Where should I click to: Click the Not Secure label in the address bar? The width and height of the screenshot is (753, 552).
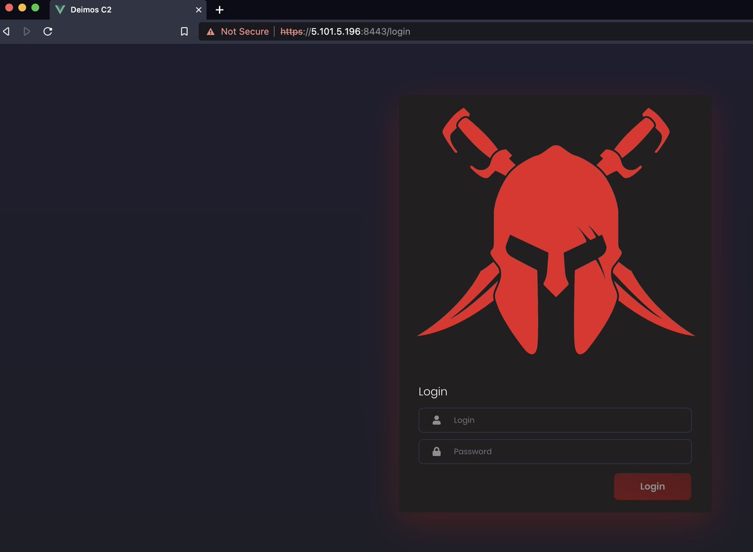(x=244, y=31)
